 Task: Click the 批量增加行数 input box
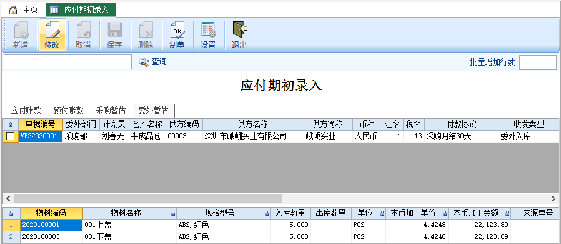click(538, 63)
